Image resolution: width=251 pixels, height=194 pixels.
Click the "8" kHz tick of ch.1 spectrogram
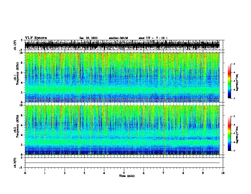(x=22, y=63)
